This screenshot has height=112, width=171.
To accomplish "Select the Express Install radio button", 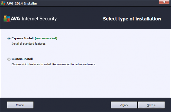I will (x=9, y=38).
